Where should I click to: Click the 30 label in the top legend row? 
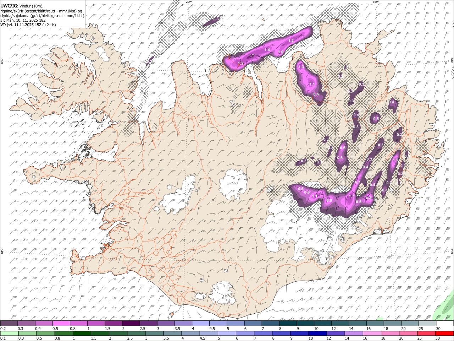pyautogui.click(x=438, y=329)
